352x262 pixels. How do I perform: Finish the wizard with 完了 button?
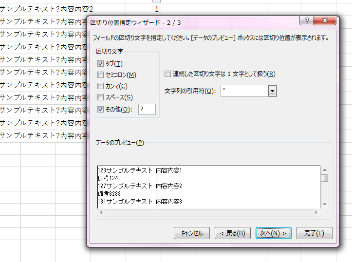(314, 233)
